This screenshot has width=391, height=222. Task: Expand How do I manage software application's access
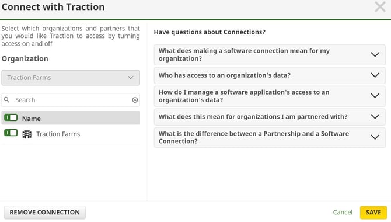click(x=270, y=96)
